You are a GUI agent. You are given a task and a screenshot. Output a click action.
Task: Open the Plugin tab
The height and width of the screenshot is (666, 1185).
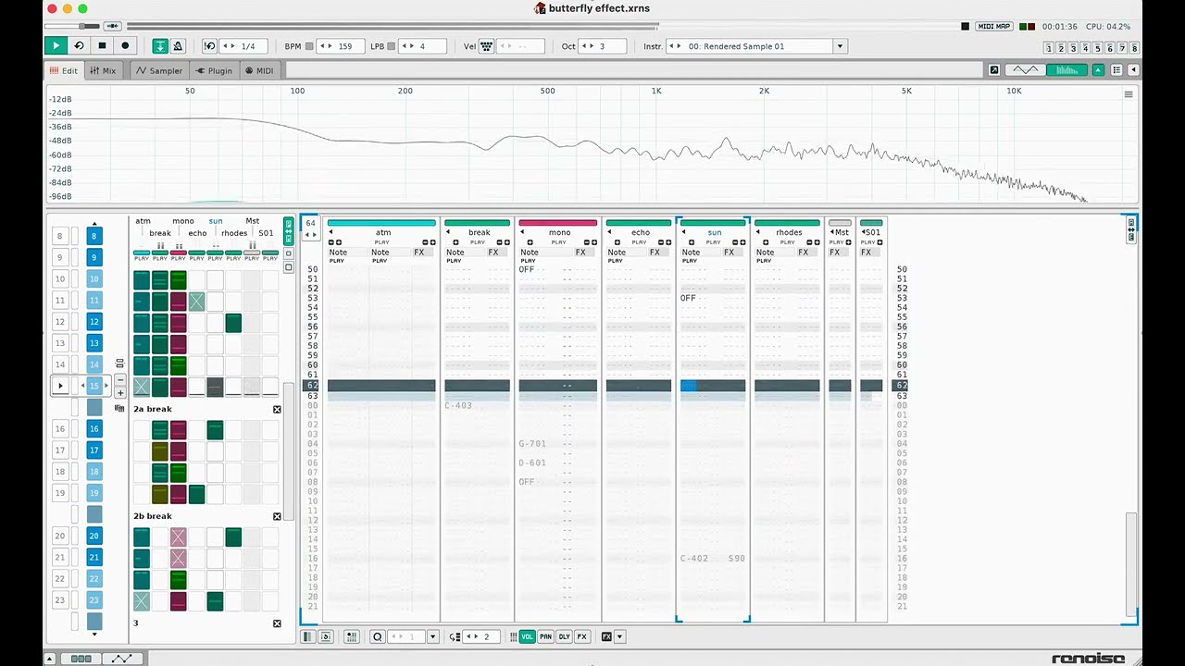pyautogui.click(x=215, y=70)
